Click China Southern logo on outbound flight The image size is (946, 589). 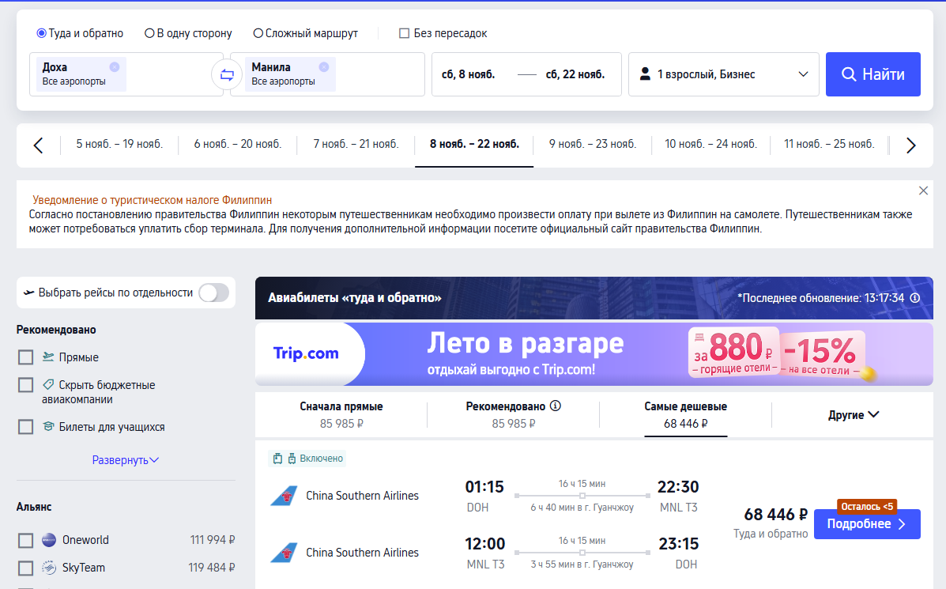[285, 496]
